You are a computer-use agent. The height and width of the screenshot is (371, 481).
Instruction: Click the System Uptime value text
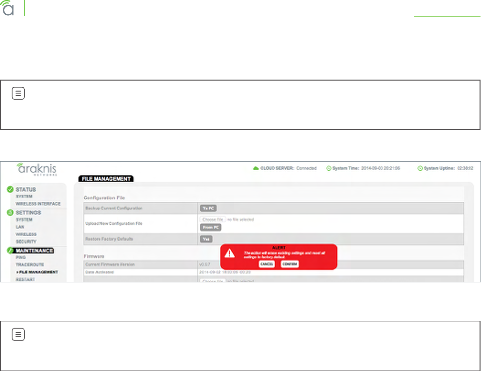[465, 168]
